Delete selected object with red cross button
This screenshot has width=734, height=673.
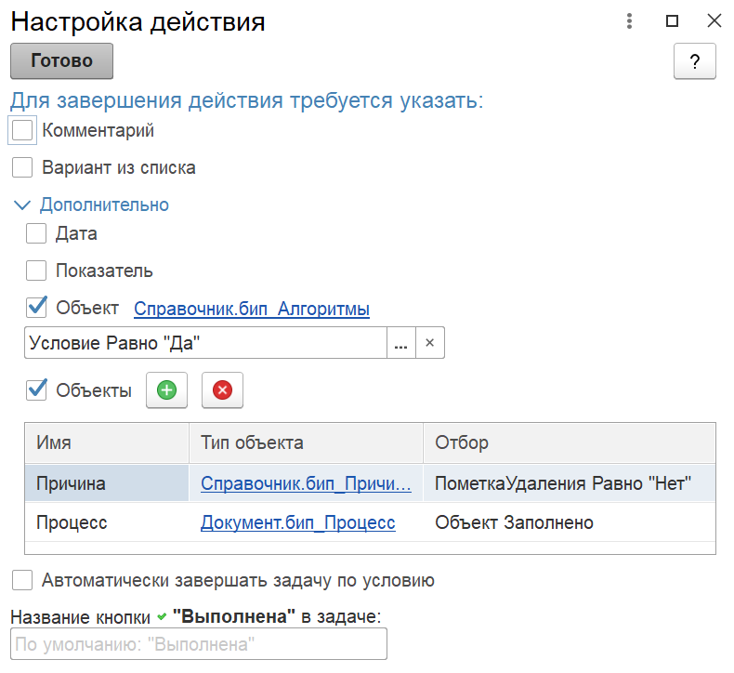coord(222,390)
